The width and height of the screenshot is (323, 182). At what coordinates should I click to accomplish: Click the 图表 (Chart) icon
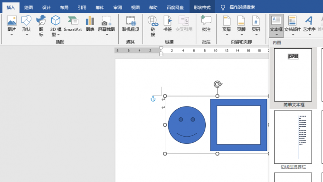[90, 20]
